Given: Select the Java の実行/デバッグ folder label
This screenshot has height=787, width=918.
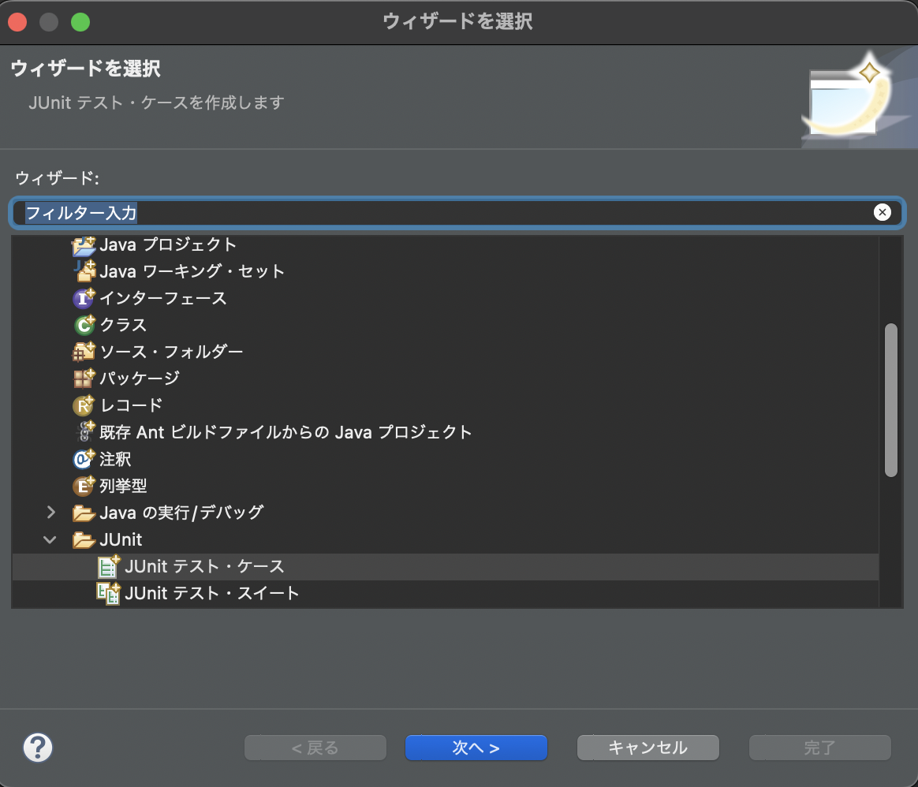Looking at the screenshot, I should (x=181, y=513).
